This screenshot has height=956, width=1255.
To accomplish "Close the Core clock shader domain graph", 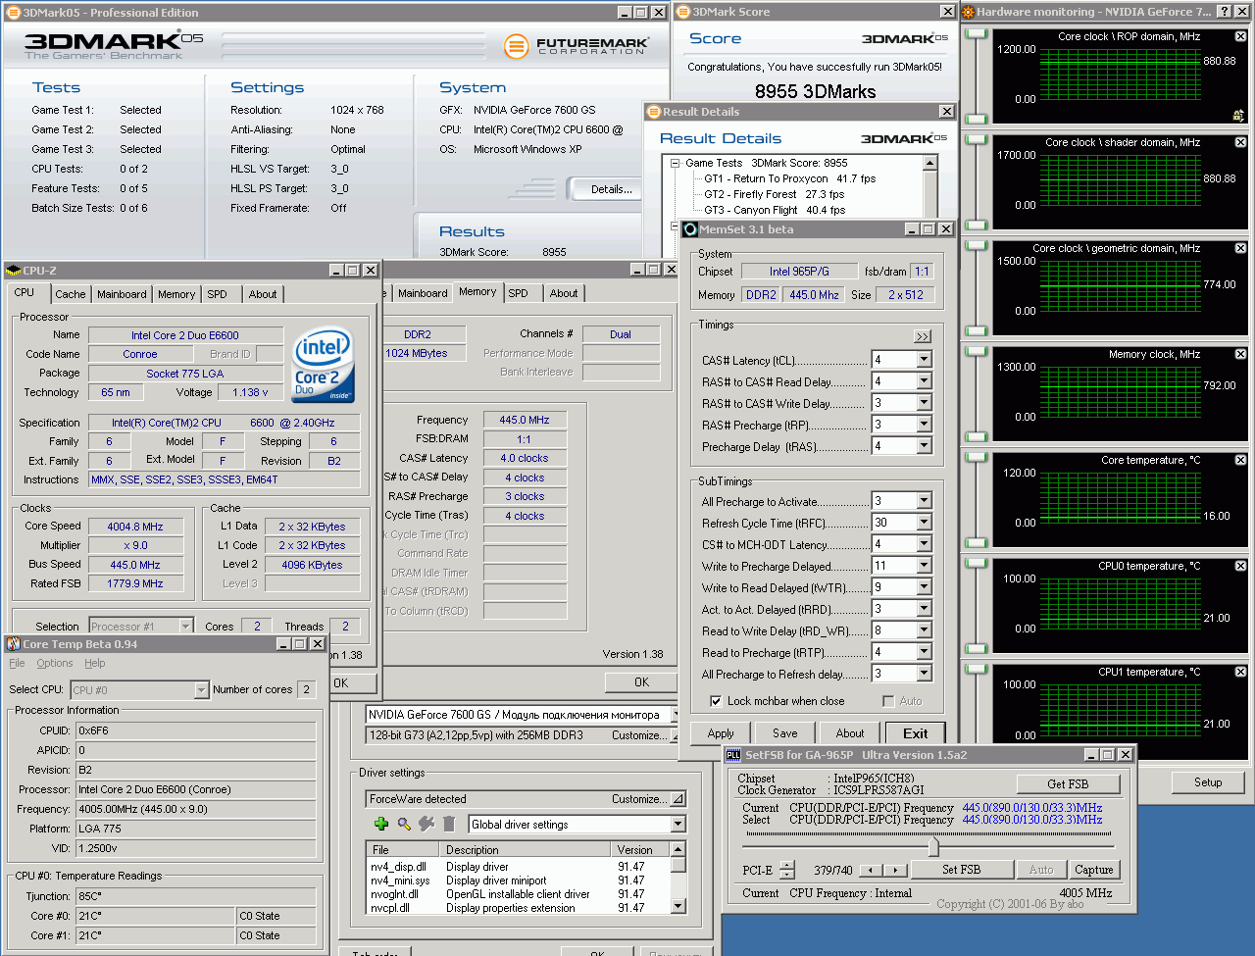I will click(x=1240, y=142).
